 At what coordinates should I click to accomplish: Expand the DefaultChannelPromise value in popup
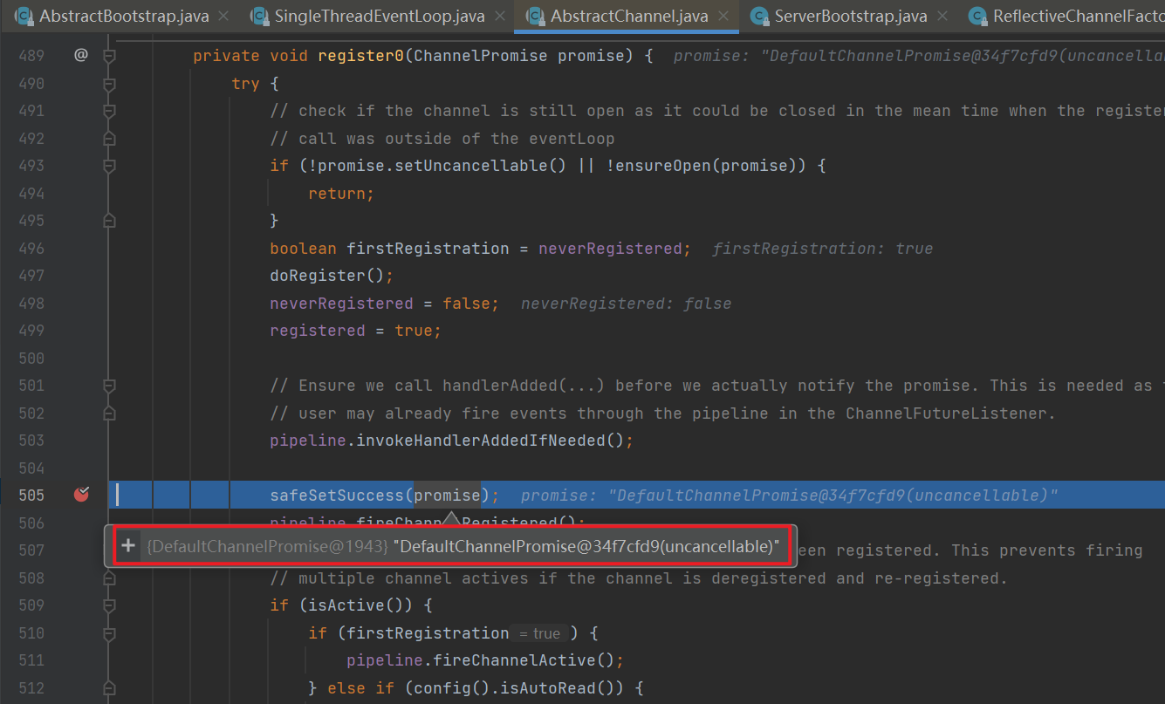(x=128, y=546)
